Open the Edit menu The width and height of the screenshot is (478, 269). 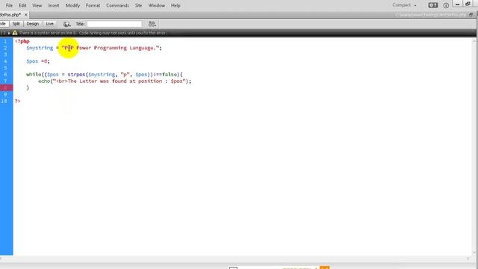[22, 5]
